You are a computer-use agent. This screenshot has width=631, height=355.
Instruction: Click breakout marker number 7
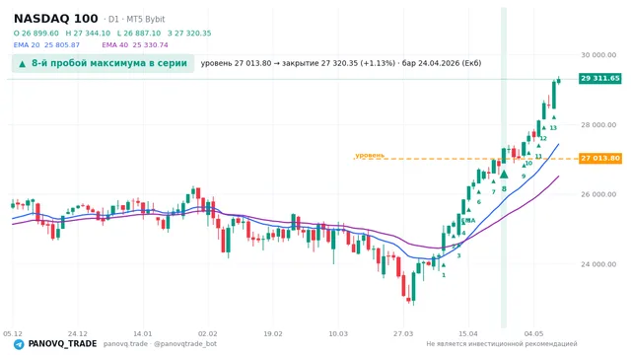coord(494,192)
